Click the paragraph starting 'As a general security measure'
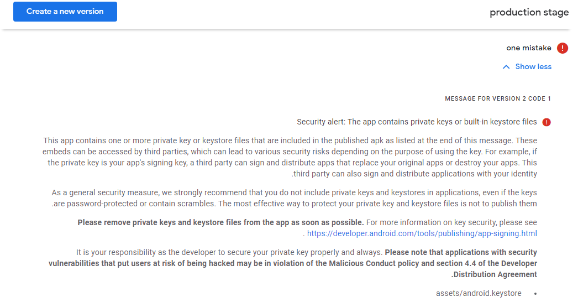Viewport: 578px width, 302px height. coord(295,198)
